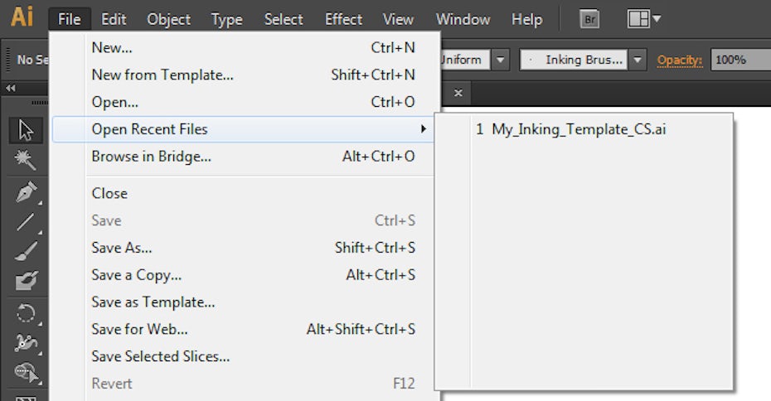The width and height of the screenshot is (771, 401).
Task: Select the Warp tool
Action: pyautogui.click(x=27, y=343)
